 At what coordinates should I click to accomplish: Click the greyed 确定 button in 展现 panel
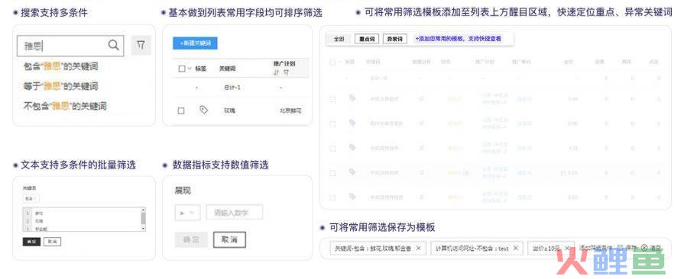(191, 240)
